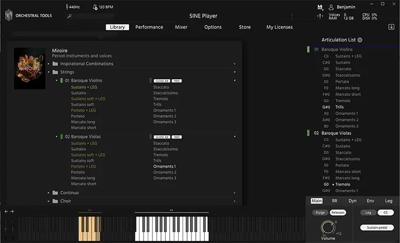Click the save preset disk icon
The width and height of the screenshot is (400, 243).
(320, 7)
